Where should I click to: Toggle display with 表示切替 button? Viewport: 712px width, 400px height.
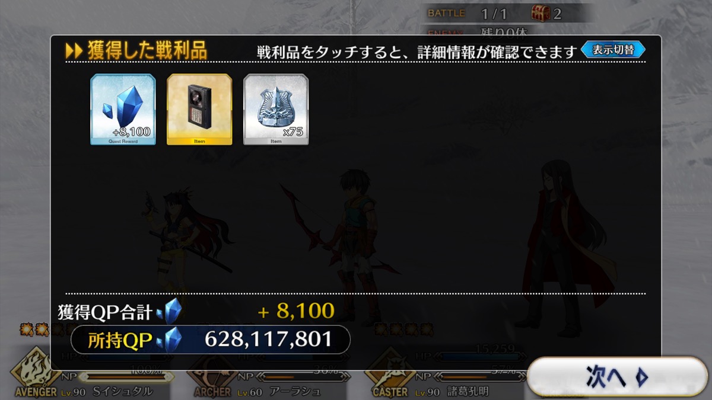point(613,50)
